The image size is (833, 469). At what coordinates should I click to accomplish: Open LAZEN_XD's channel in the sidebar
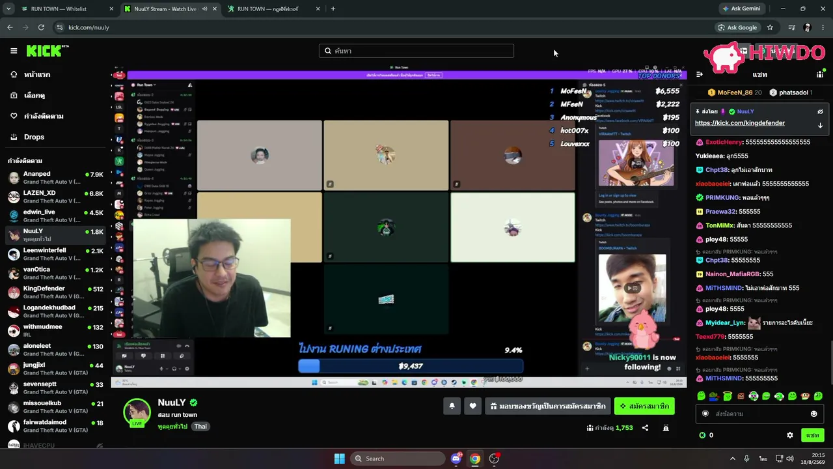tap(55, 197)
